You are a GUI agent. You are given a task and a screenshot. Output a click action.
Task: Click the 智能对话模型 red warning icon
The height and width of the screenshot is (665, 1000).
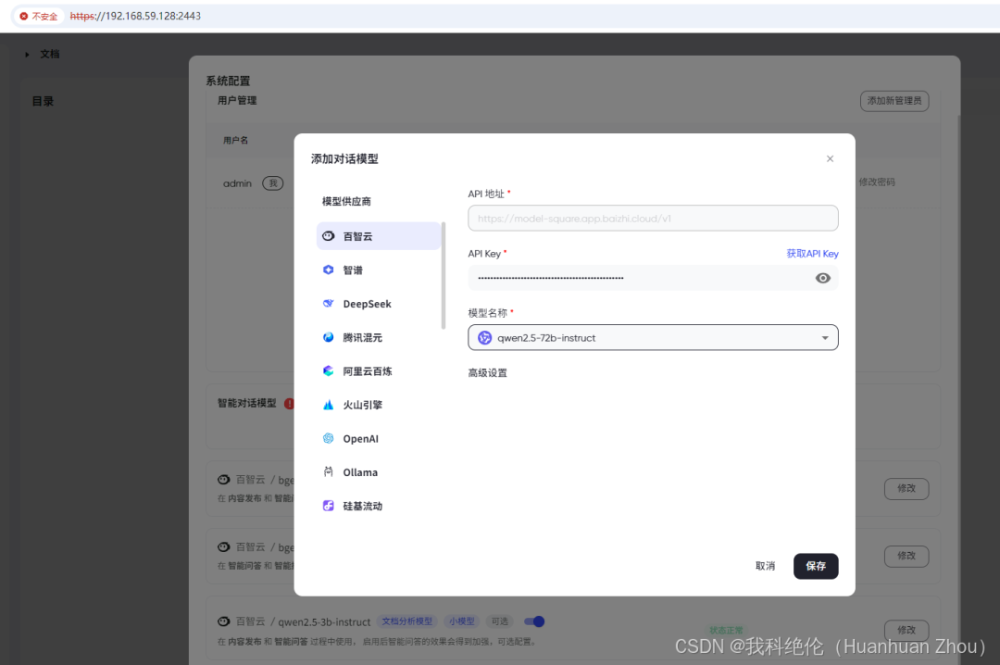289,403
